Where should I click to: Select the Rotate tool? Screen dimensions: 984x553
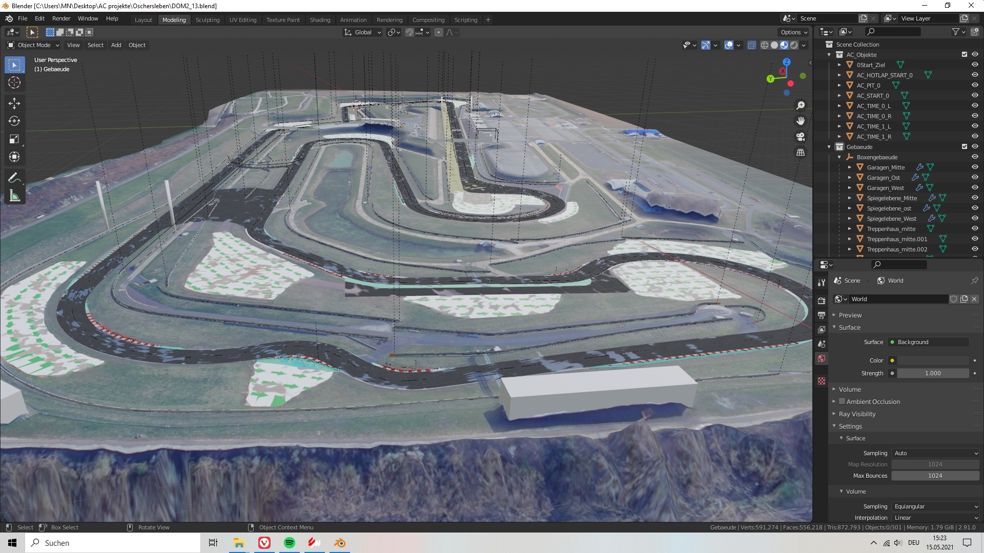pos(14,121)
